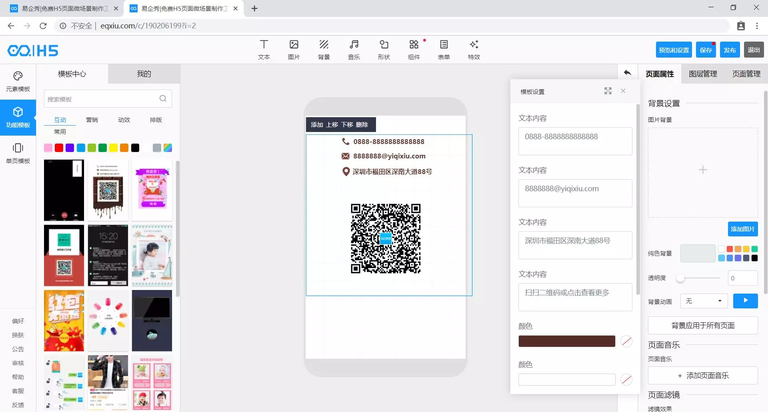Click the undo arrow icon
The width and height of the screenshot is (768, 412).
[x=627, y=73]
